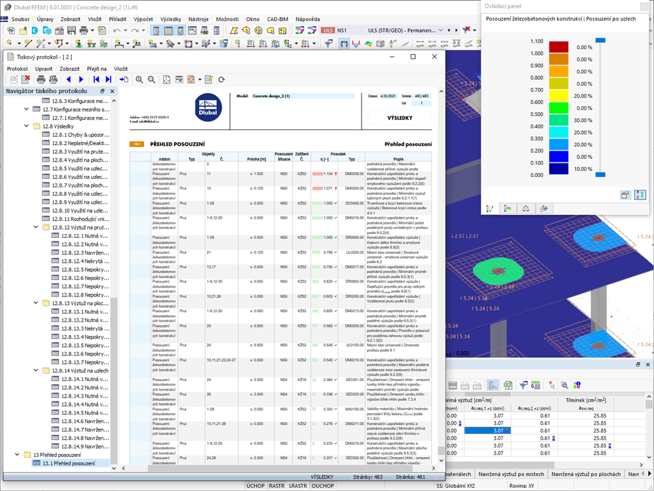Undo the last action in main toolbar

(117, 31)
